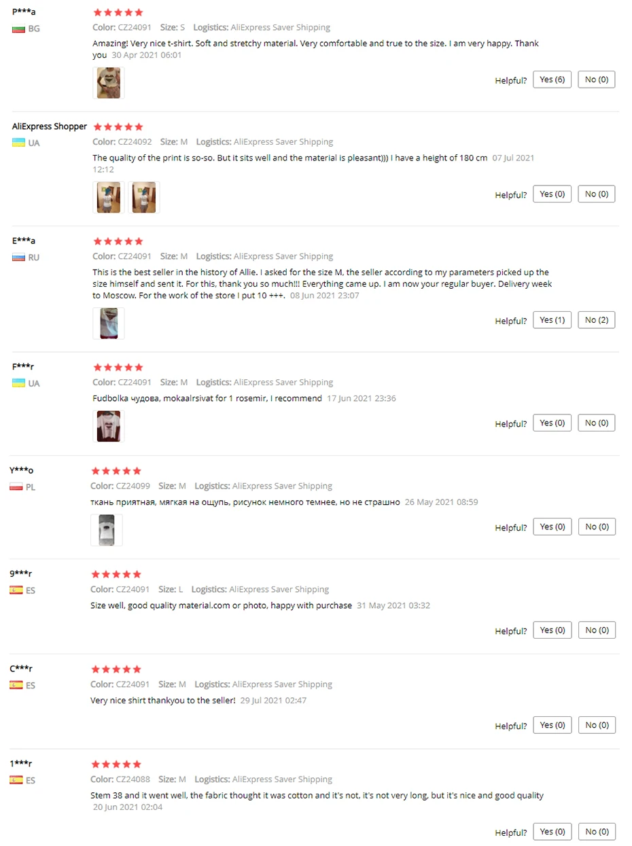Click the Russian flag icon beside RU
Viewport: 632px width, 846px height.
coord(18,258)
